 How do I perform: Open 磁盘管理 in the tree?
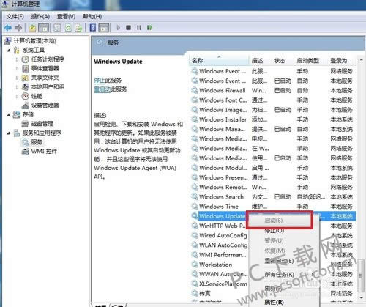(42, 124)
